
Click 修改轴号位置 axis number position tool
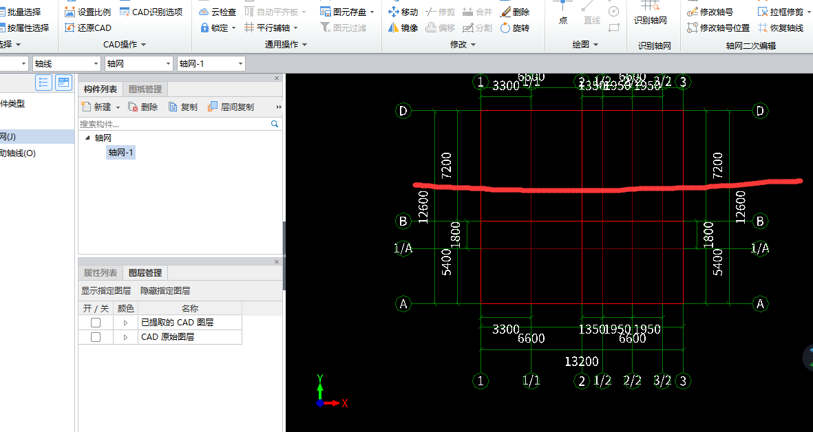(x=719, y=28)
